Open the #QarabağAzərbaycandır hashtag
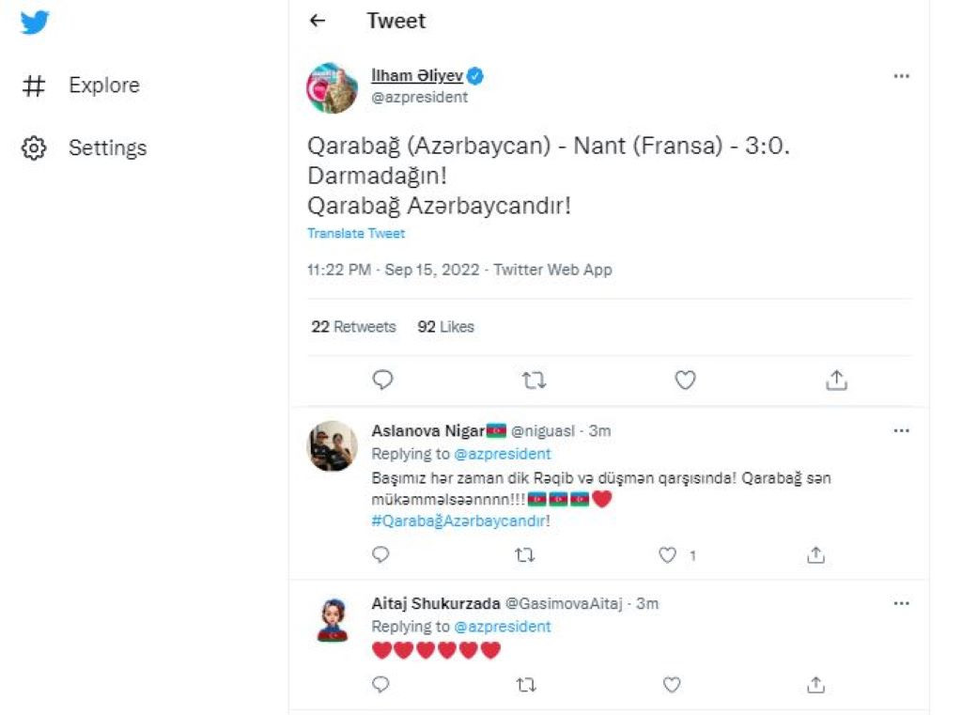 pos(458,521)
